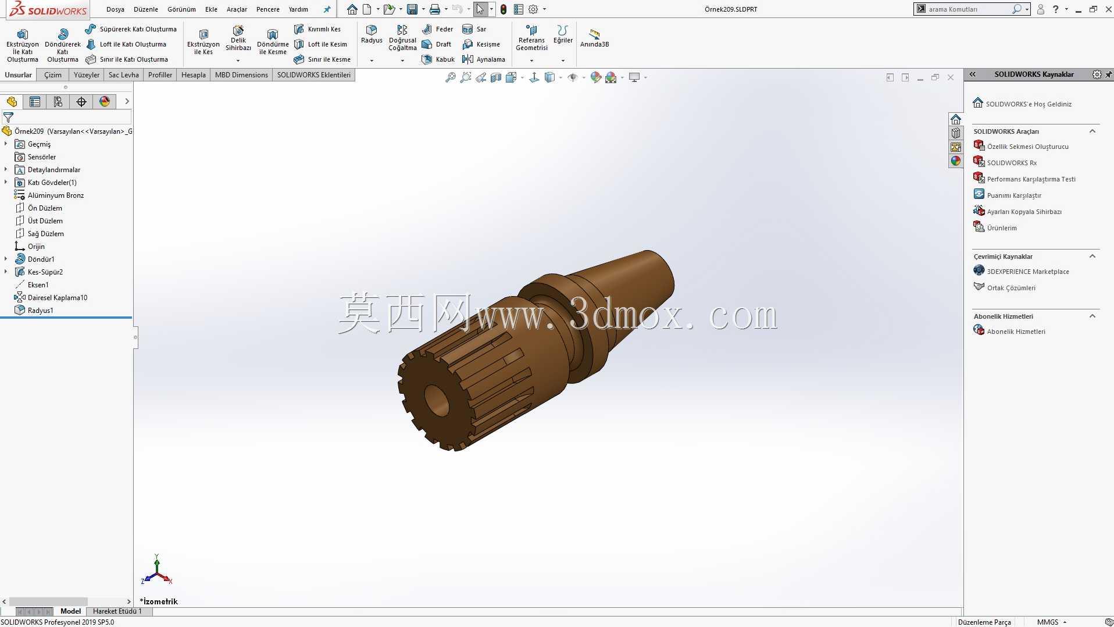The image size is (1114, 627).
Task: Click the feature tree horizontal scrollbar
Action: point(48,601)
